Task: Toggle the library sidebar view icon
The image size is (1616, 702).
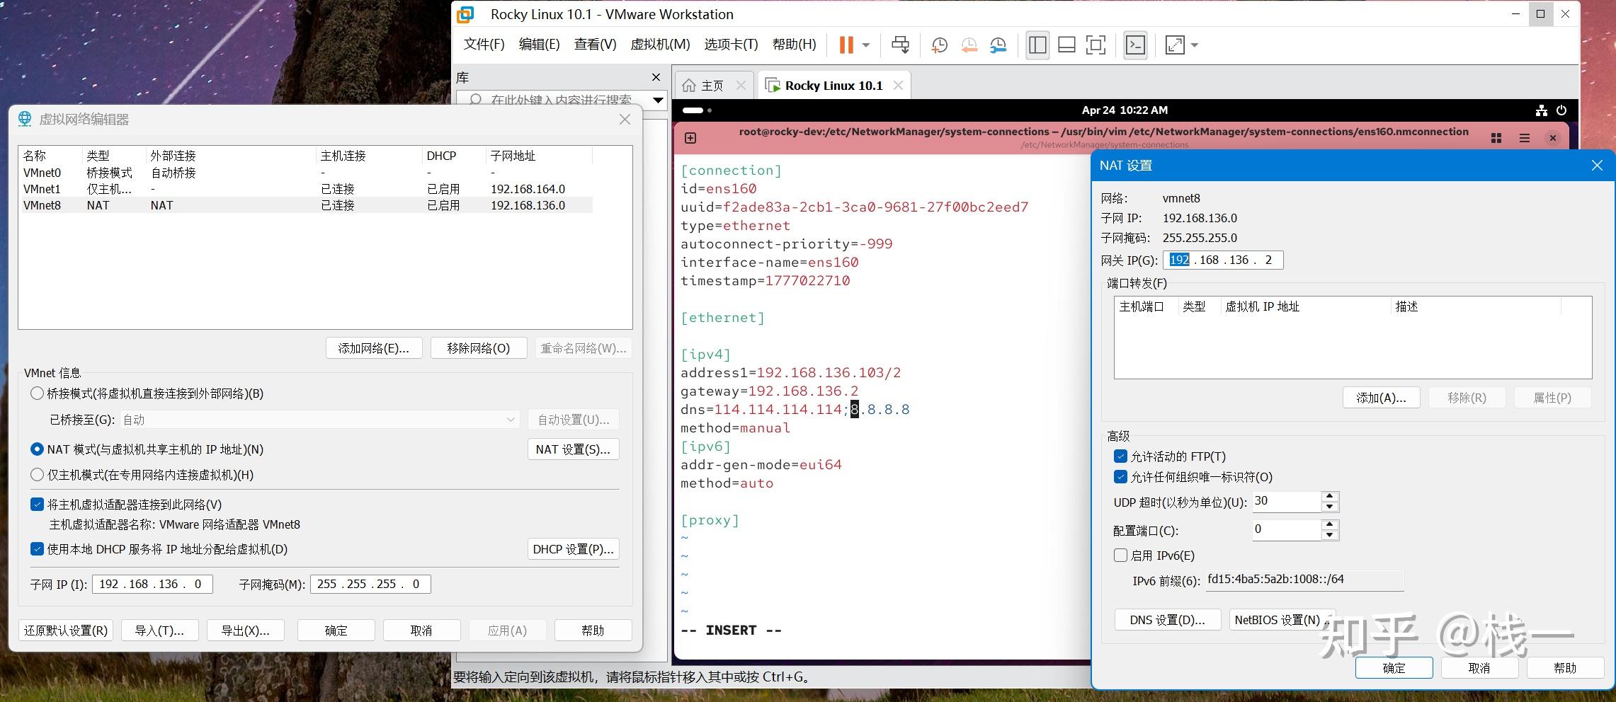Action: coord(1037,45)
